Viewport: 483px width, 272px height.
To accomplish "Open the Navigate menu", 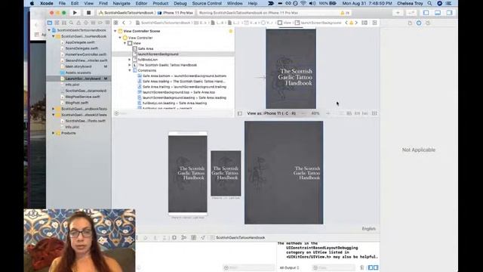I will coord(122,3).
